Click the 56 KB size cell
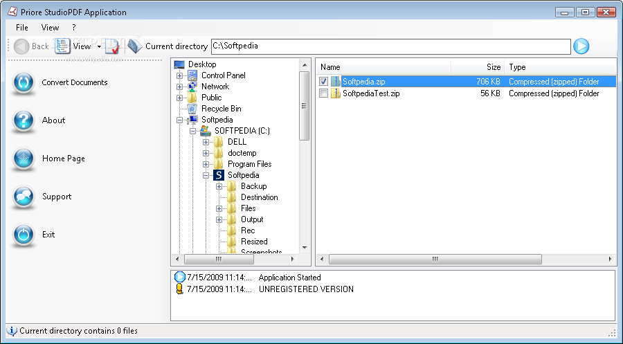 [x=489, y=93]
